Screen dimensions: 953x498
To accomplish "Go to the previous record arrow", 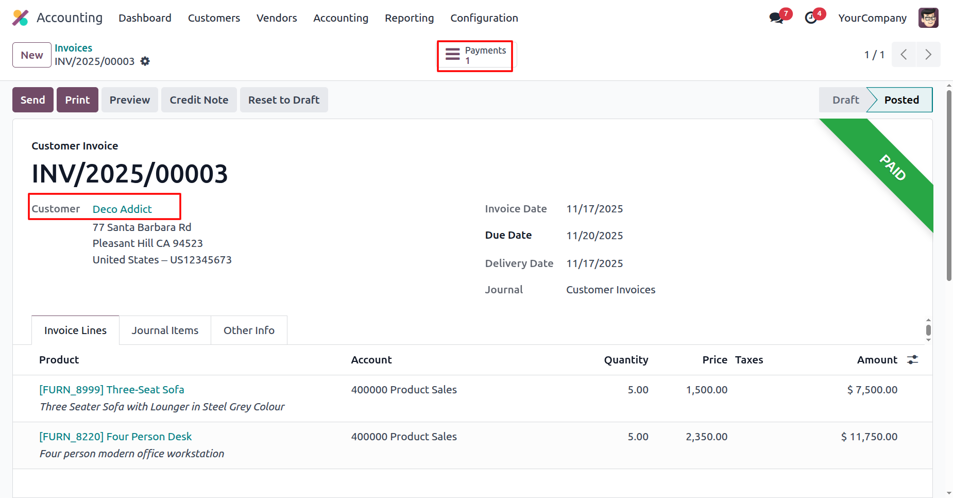I will point(904,55).
